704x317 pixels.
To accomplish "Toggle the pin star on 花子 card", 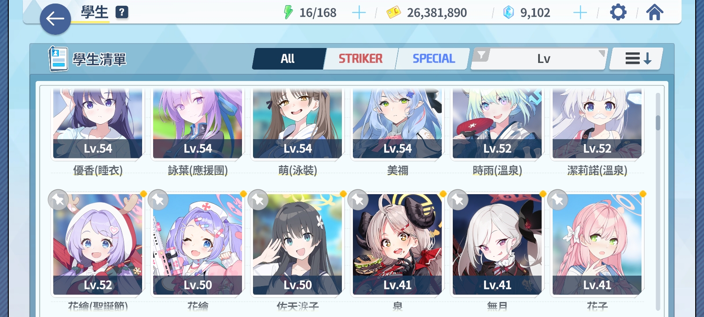I will (557, 200).
